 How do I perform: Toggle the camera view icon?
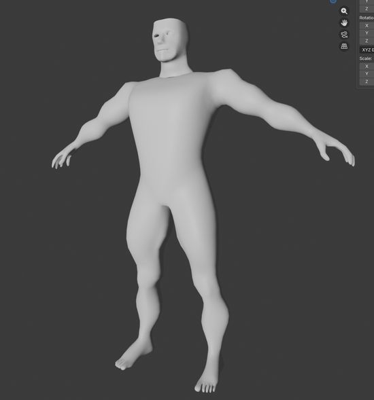pyautogui.click(x=344, y=35)
